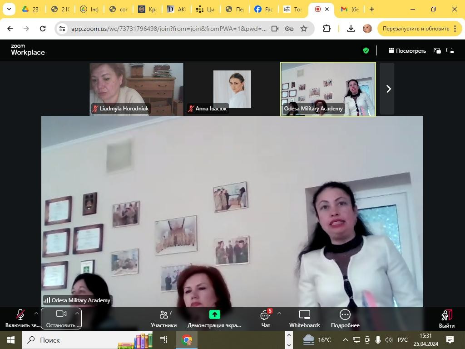This screenshot has width=465, height=349.
Task: Open the Чат chat panel
Action: pos(265,319)
